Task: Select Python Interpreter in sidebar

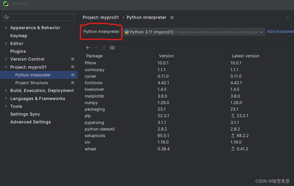Action: [x=39, y=75]
